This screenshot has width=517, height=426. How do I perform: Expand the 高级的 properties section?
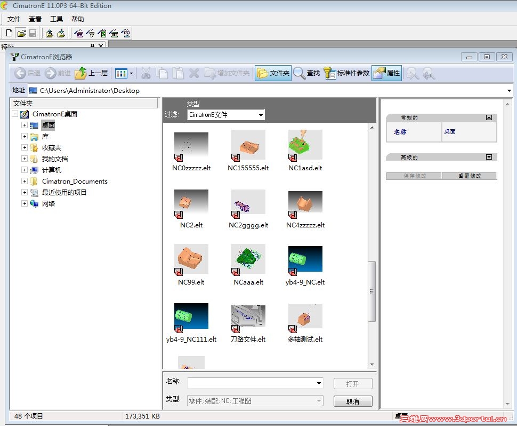489,157
